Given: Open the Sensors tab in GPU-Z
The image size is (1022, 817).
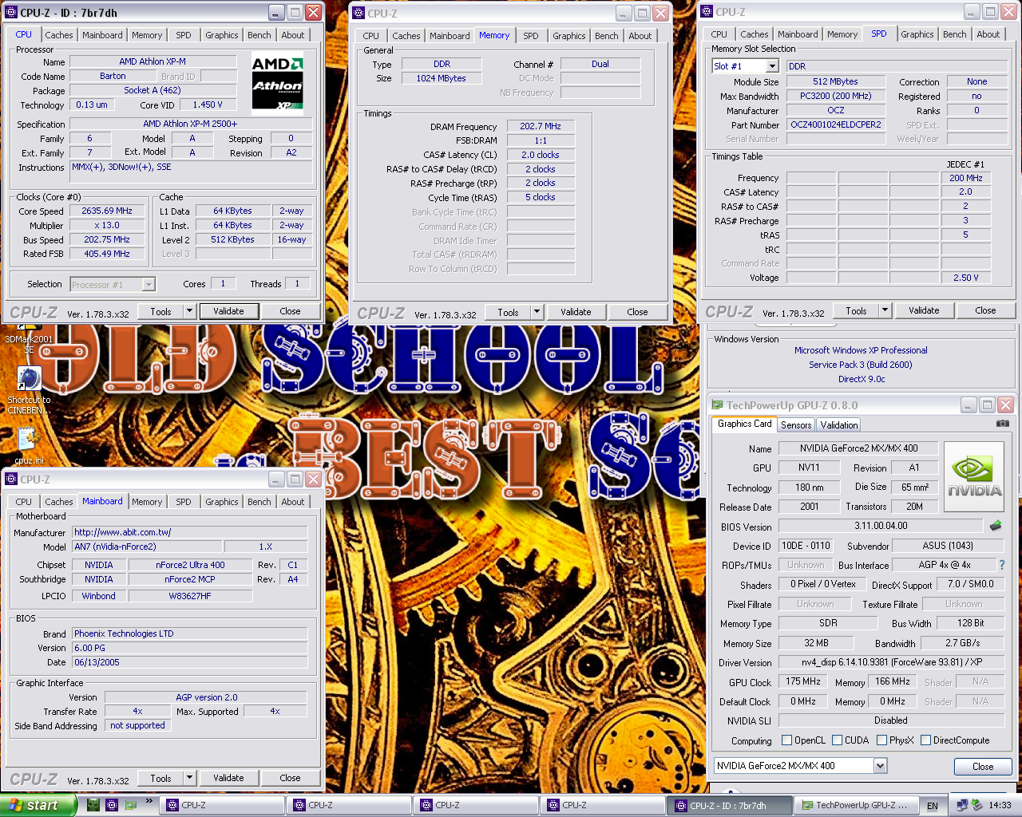Looking at the screenshot, I should [796, 425].
